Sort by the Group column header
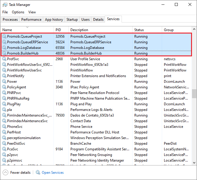The height and width of the screenshot is (180, 197). (x=177, y=30)
